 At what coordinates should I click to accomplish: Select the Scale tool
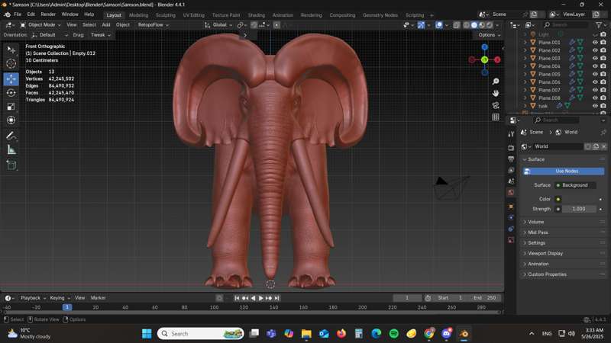point(11,106)
